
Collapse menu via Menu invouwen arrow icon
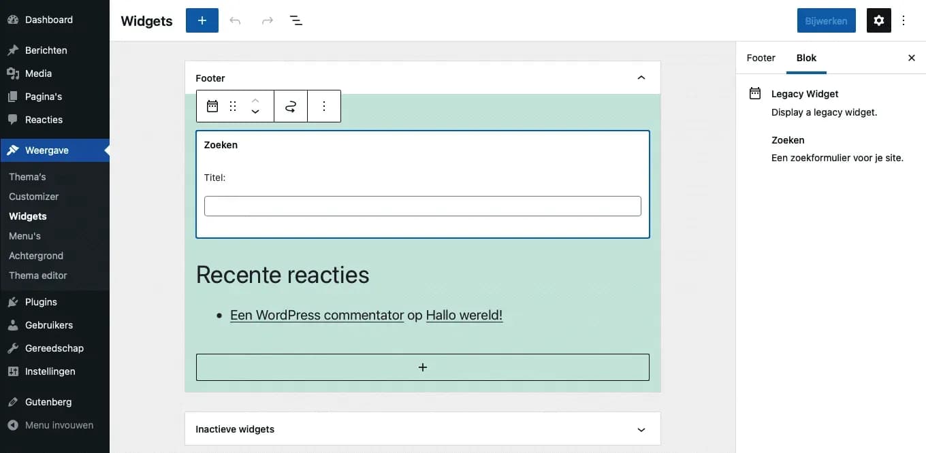(x=13, y=425)
